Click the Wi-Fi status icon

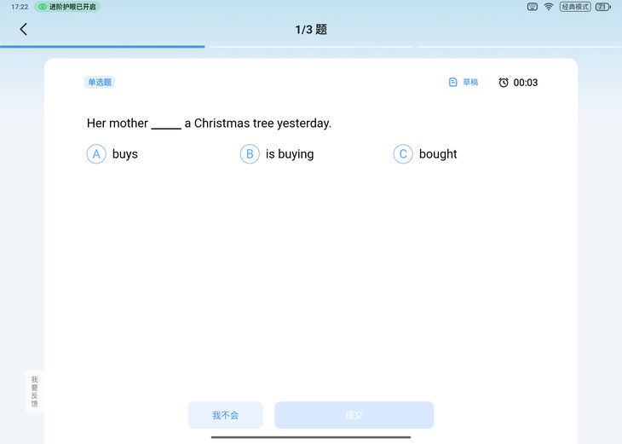(549, 7)
